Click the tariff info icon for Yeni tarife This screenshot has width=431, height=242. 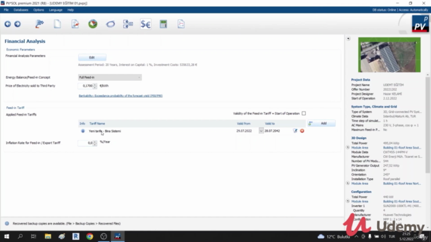coord(83,131)
